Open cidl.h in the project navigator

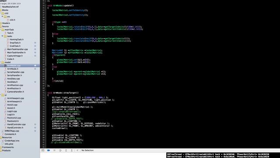12,20
